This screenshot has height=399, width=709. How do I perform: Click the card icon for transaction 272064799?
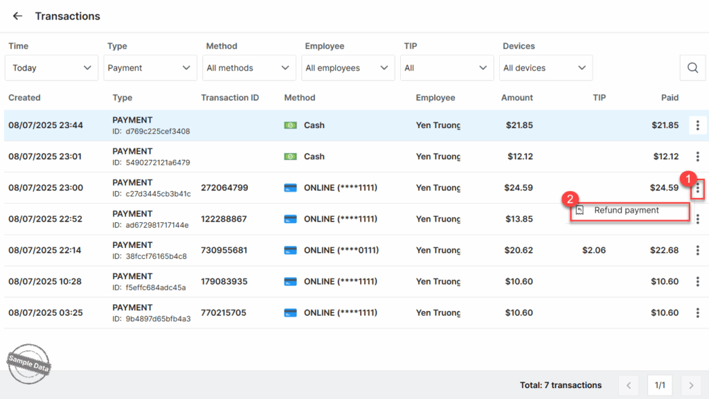click(x=290, y=188)
